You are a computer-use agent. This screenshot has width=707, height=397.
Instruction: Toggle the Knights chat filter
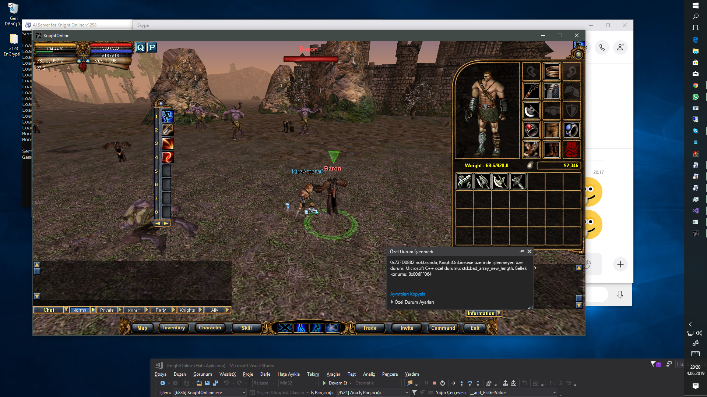tap(187, 310)
